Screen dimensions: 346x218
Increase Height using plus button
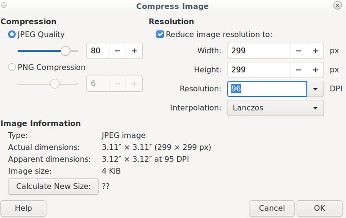tap(315, 70)
